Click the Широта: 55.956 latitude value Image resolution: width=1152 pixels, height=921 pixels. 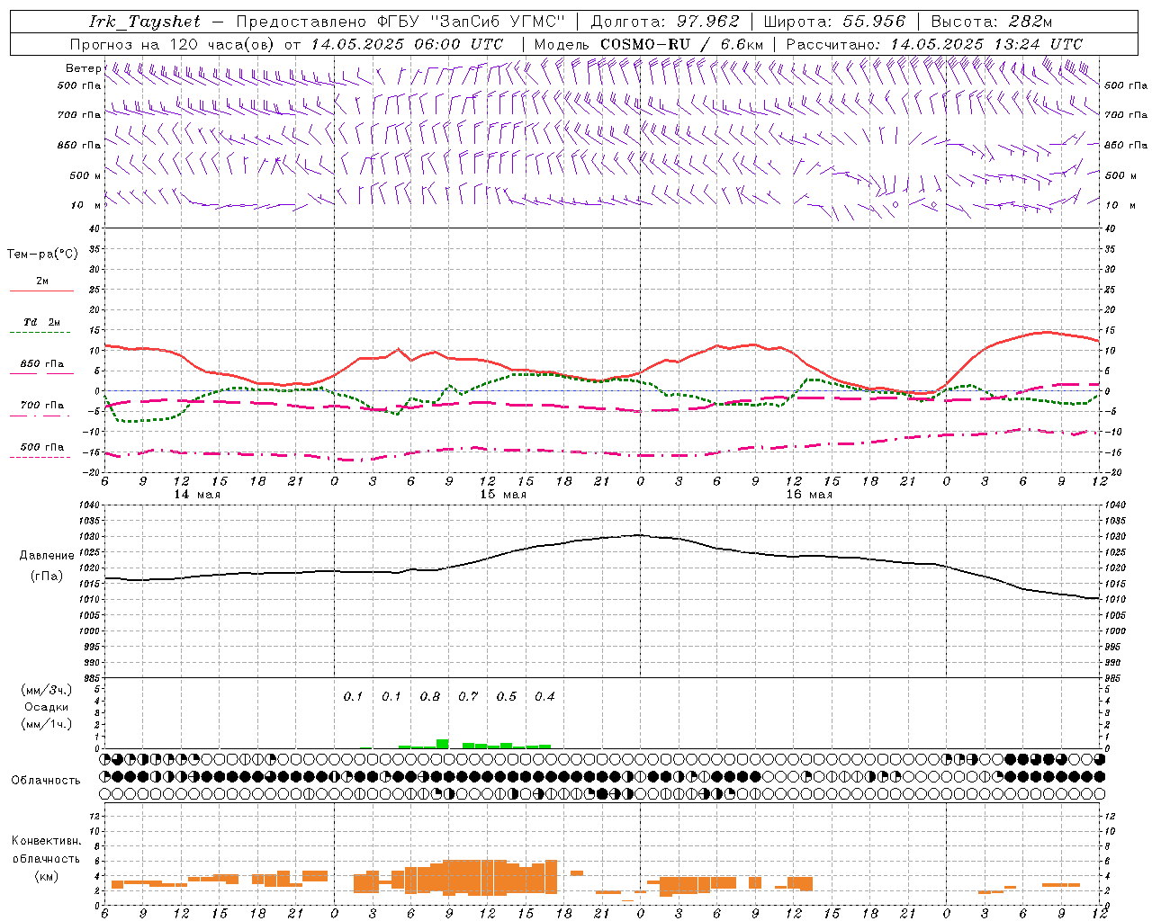[833, 22]
